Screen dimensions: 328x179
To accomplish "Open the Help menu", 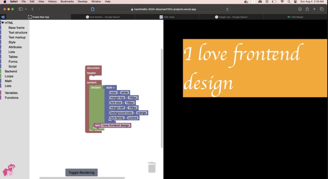I will click(107, 2).
